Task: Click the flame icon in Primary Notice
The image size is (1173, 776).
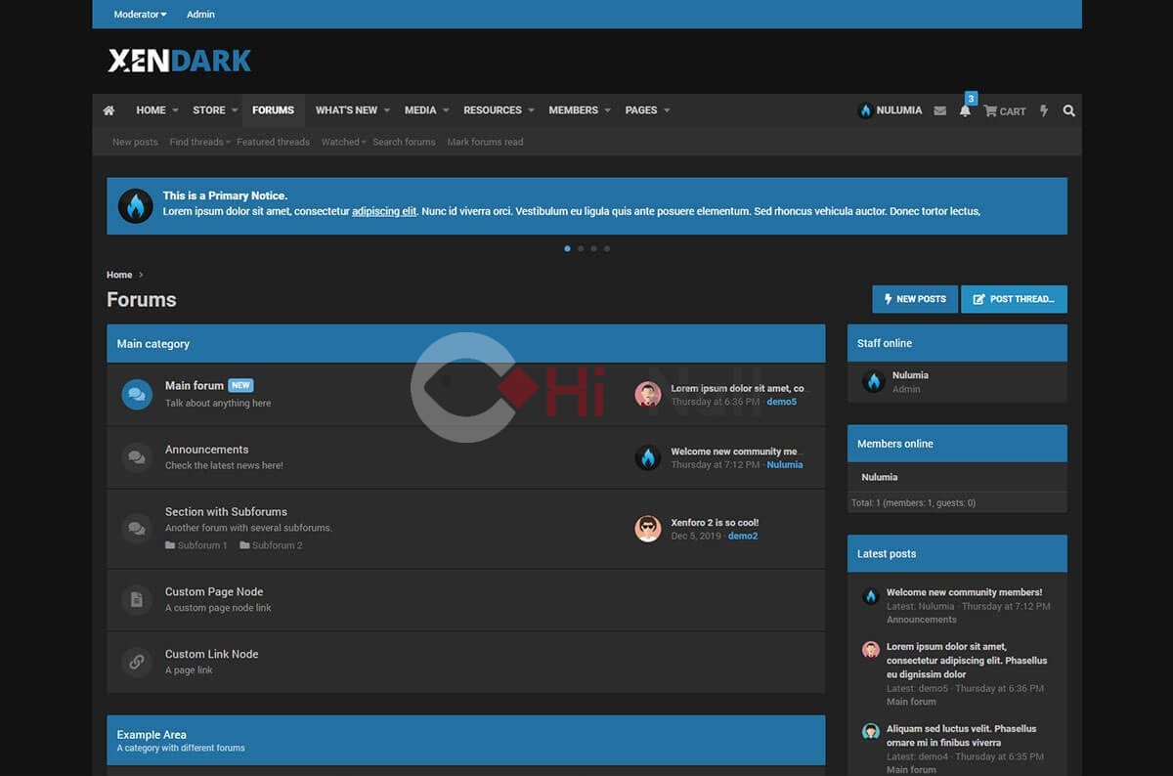Action: (136, 206)
